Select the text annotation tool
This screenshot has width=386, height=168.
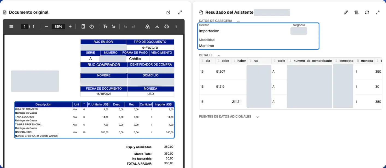tap(105, 26)
